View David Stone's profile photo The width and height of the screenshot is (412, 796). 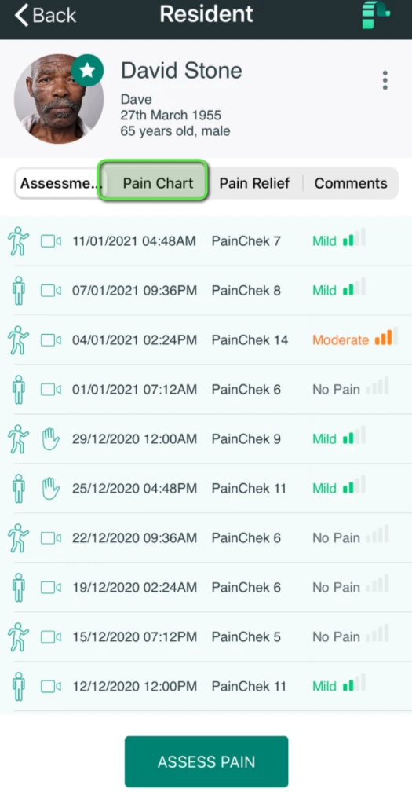click(x=59, y=99)
